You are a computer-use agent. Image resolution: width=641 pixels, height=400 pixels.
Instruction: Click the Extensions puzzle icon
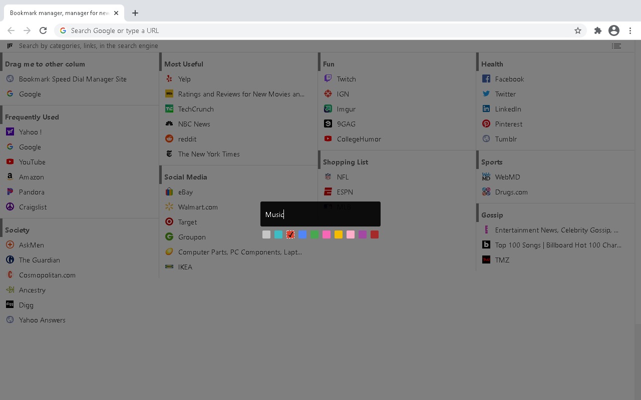[597, 30]
